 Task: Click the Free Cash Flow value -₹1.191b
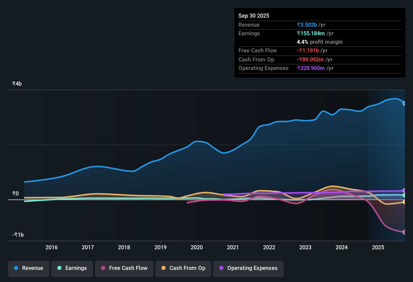pyautogui.click(x=308, y=51)
